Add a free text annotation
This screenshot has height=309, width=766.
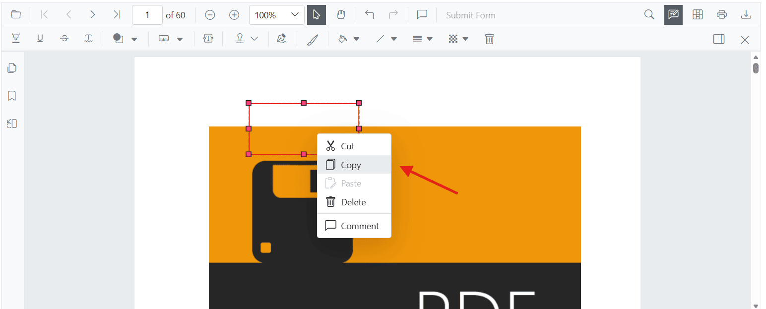pyautogui.click(x=208, y=39)
